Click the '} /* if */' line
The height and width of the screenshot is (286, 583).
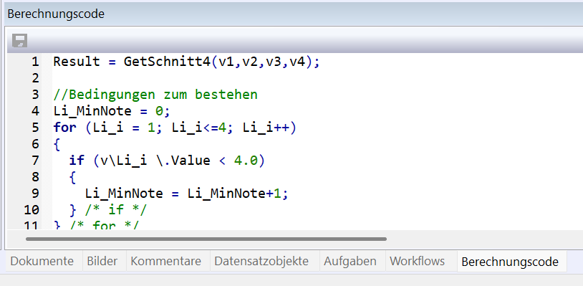108,210
